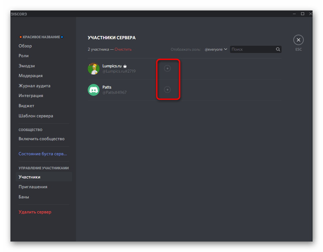Image resolution: width=323 pixels, height=252 pixels.
Task: Click the red Очистить prune link
Action: pyautogui.click(x=123, y=49)
